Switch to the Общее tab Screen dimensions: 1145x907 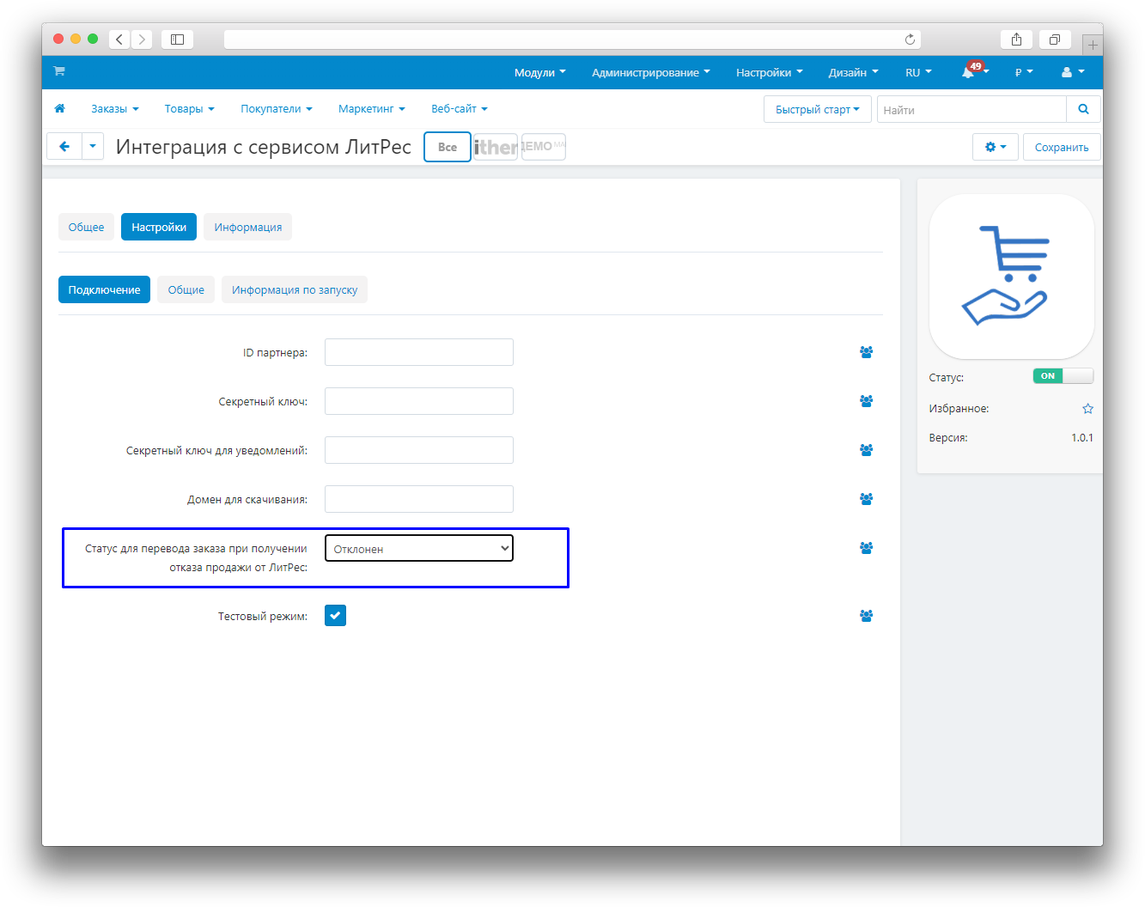[x=86, y=227]
